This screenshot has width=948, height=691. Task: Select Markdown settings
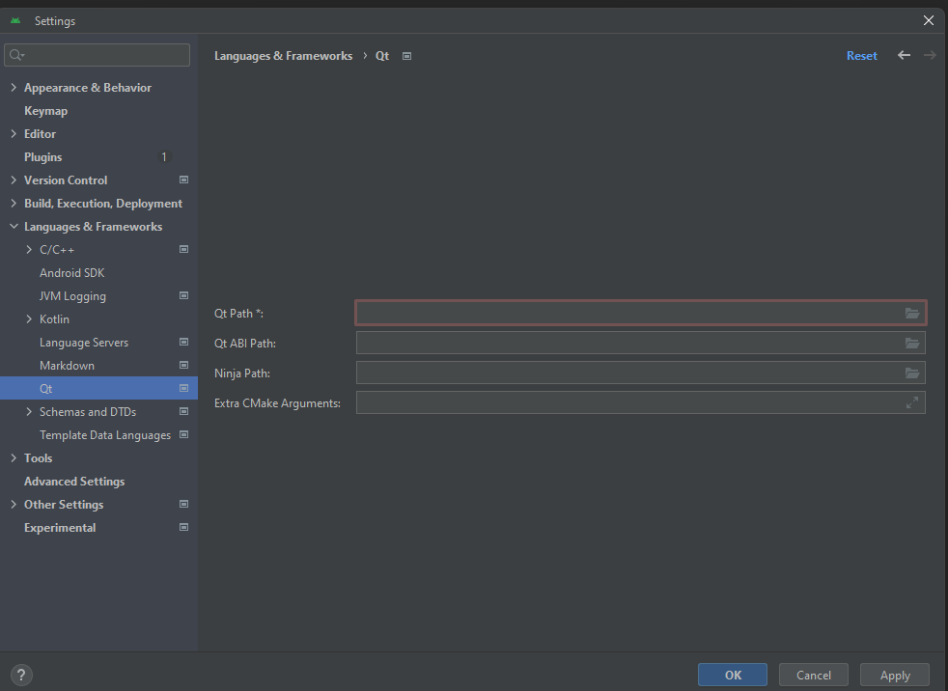tap(68, 366)
